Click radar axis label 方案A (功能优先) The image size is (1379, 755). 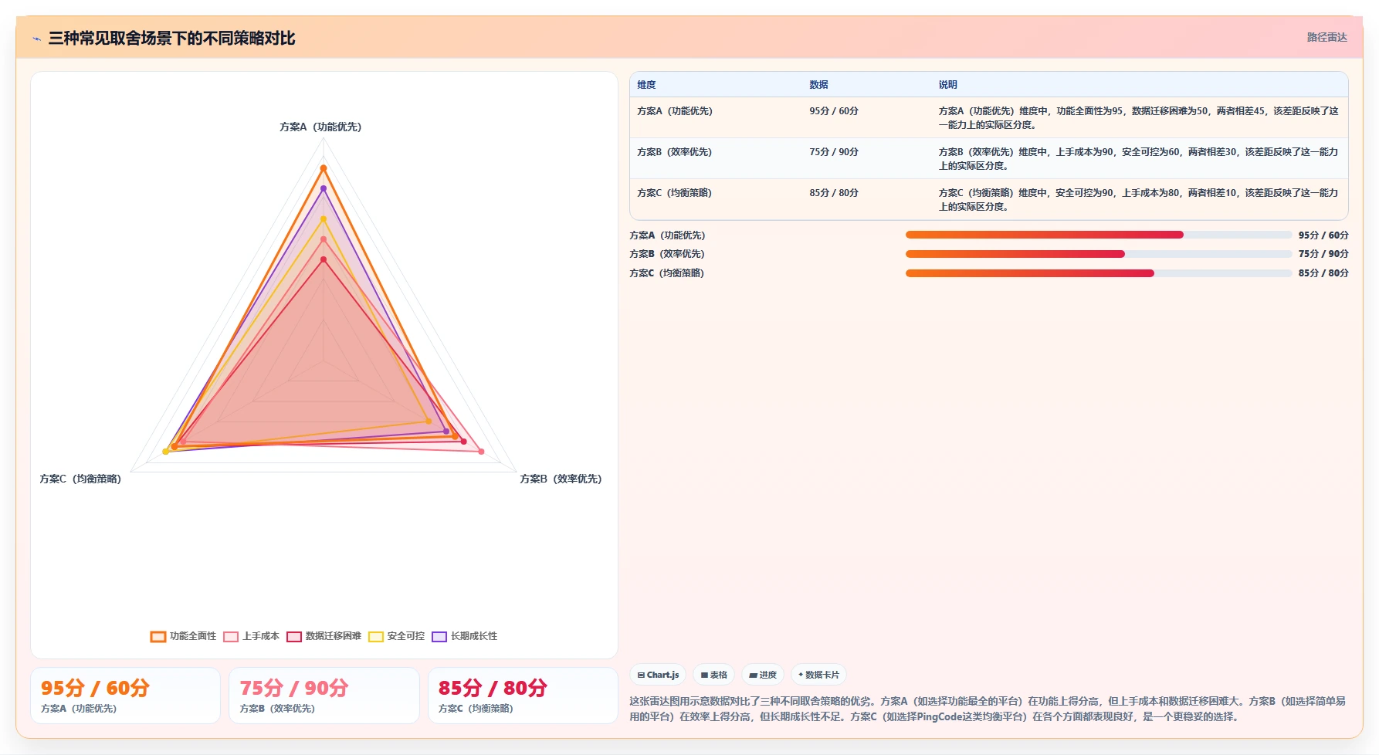tap(320, 127)
